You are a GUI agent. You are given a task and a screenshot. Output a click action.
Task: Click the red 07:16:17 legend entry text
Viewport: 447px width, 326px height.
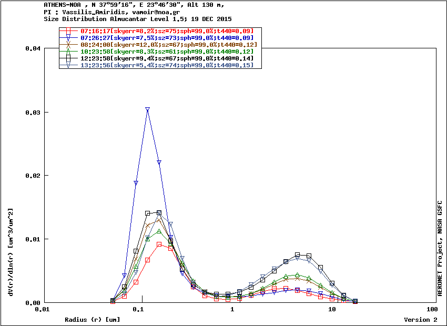pyautogui.click(x=168, y=31)
